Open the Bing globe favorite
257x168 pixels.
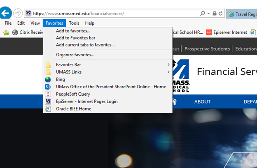pyautogui.click(x=60, y=79)
